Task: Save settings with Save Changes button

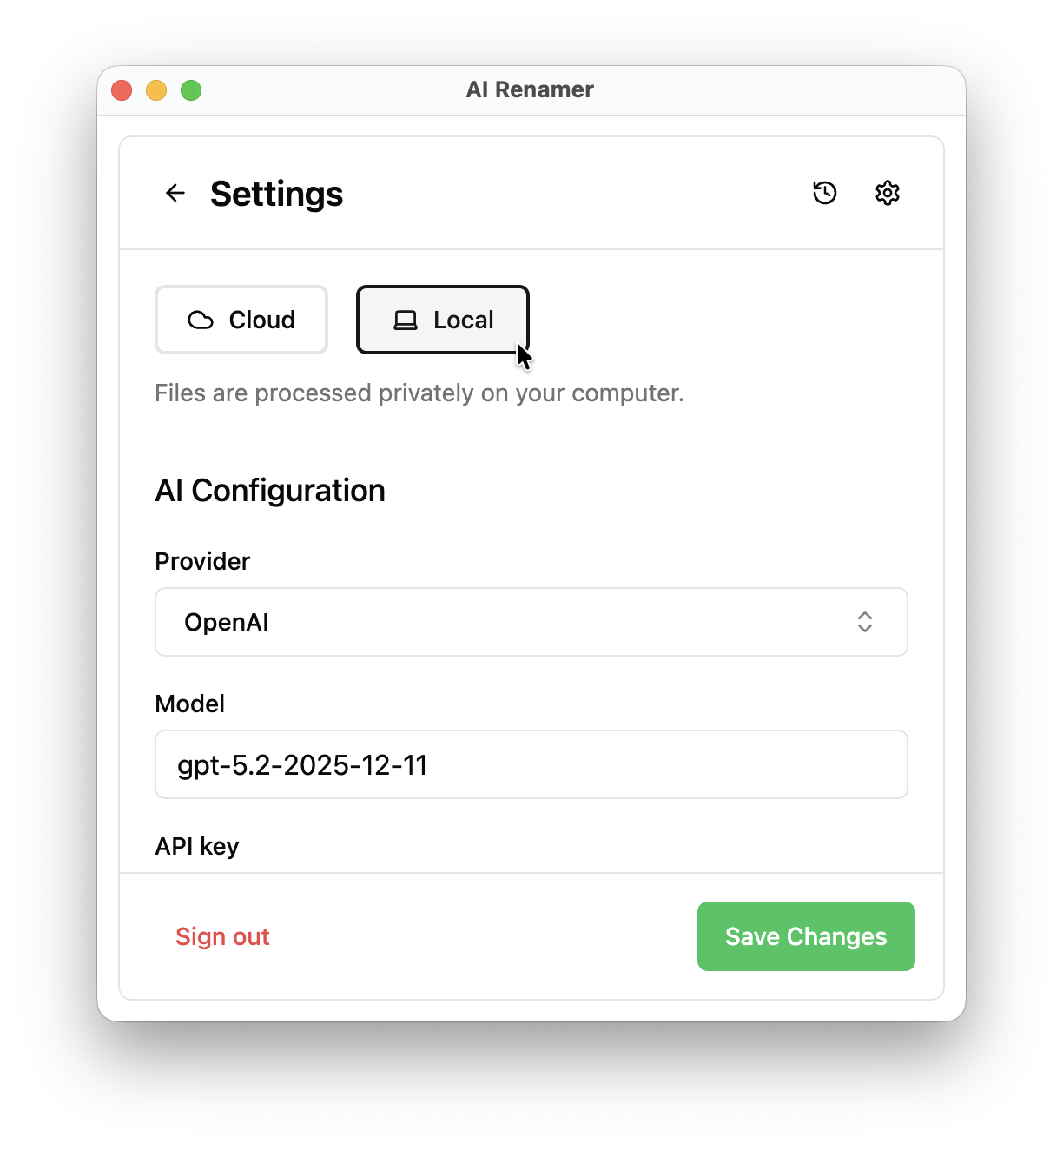Action: [806, 936]
